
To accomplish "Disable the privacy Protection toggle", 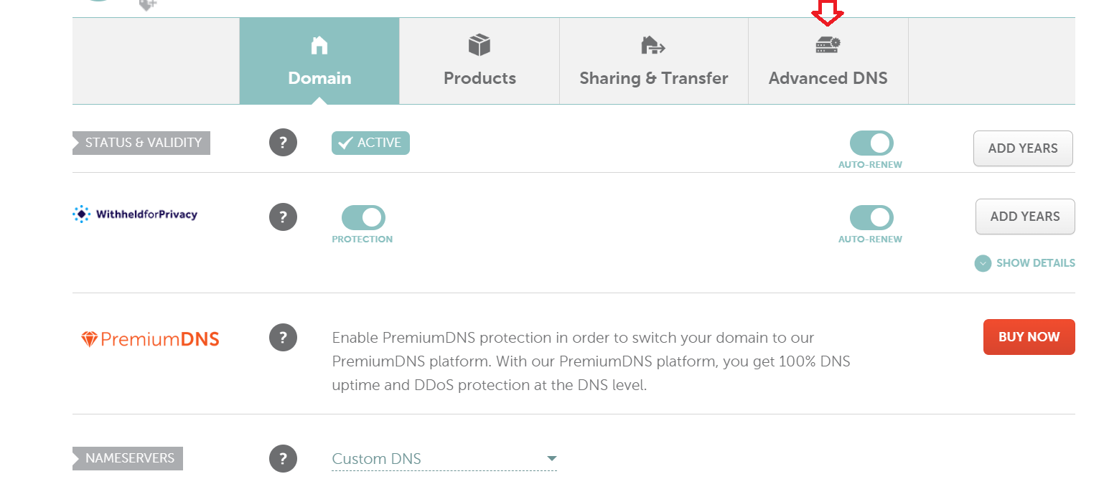I will (x=363, y=217).
